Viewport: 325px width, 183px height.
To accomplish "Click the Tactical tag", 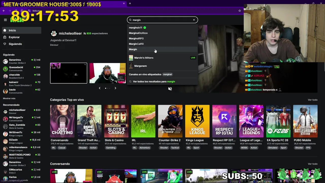I will tap(175, 148).
